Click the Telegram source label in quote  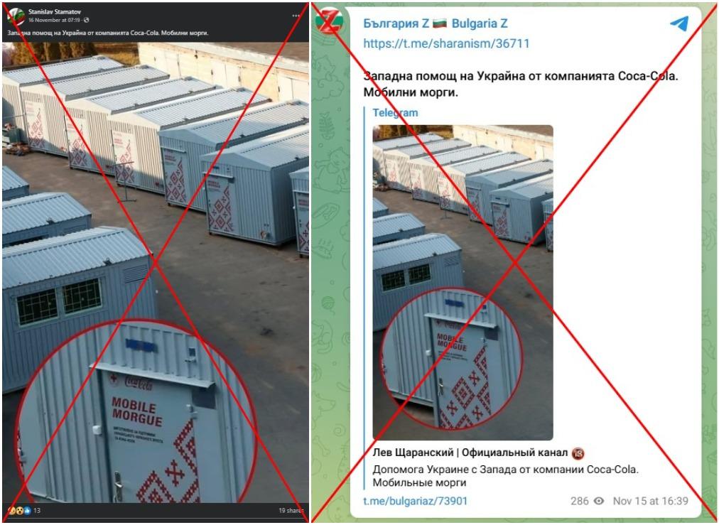click(x=395, y=113)
